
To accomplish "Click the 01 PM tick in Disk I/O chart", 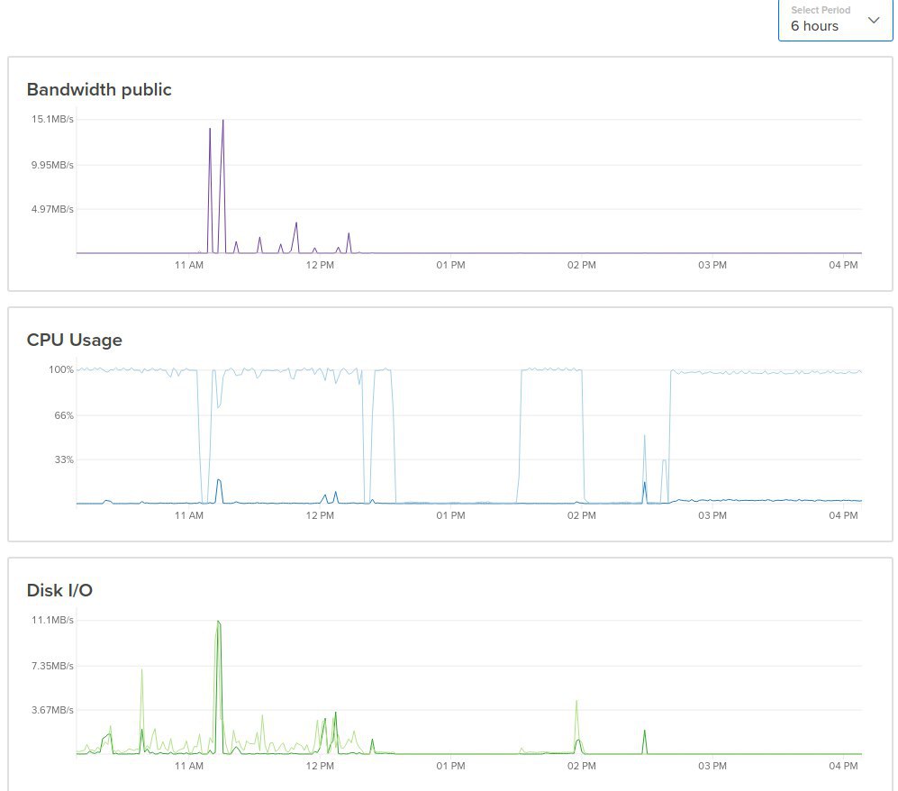I will click(450, 766).
